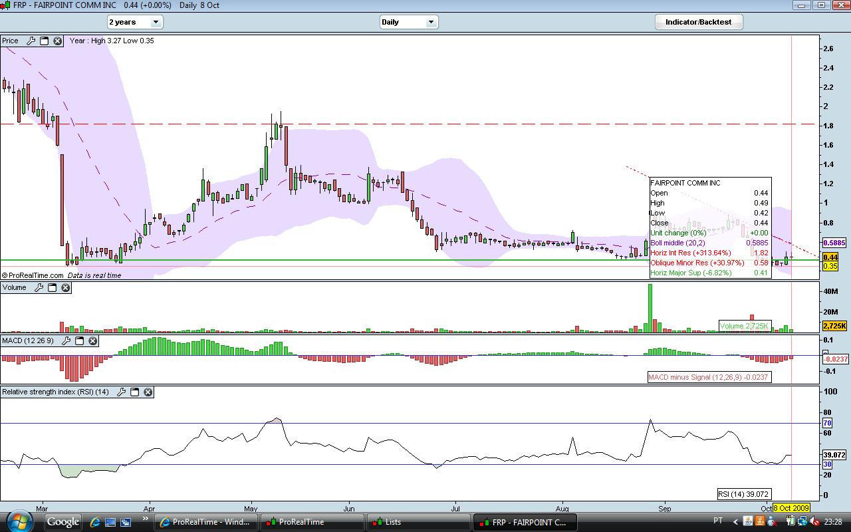Close the RSI indicator panel

coord(148,392)
